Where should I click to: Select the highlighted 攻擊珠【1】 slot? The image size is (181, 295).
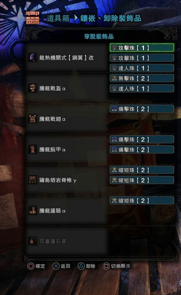coord(142,48)
